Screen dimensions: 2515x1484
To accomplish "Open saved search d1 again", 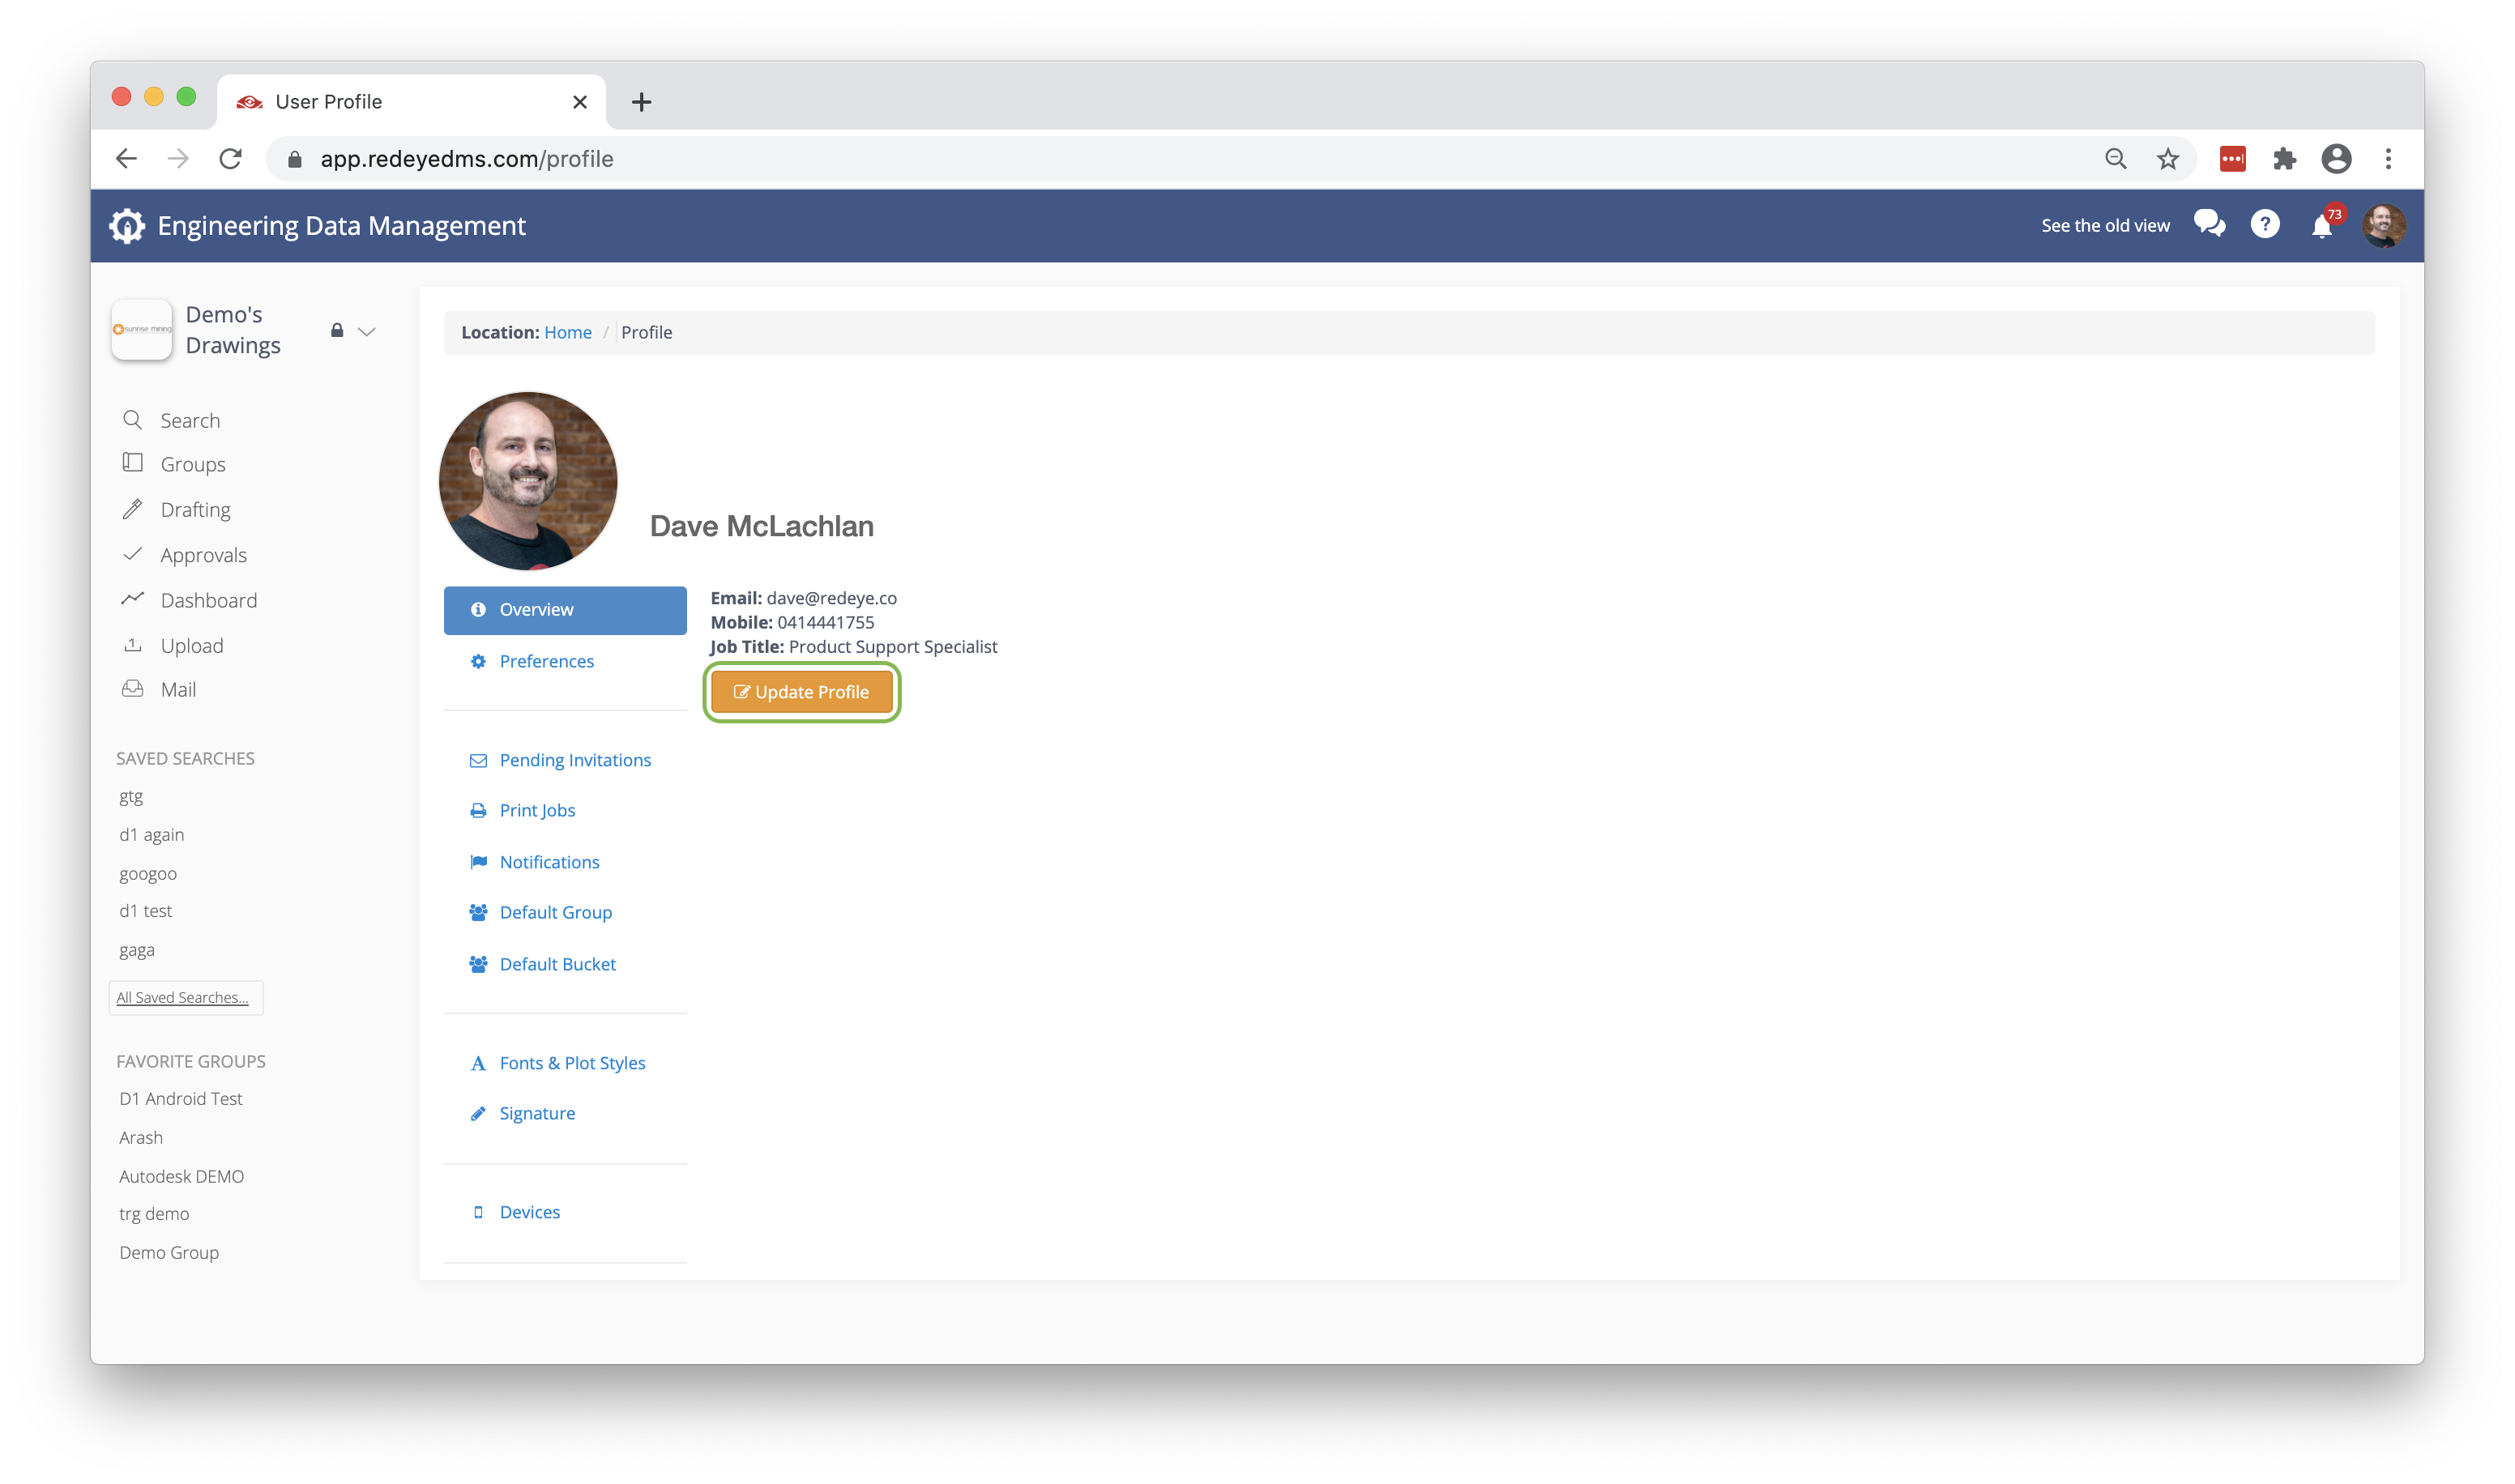I will (151, 835).
